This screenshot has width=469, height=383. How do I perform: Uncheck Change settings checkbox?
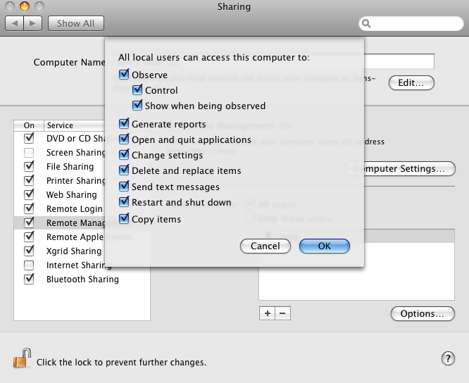point(124,154)
